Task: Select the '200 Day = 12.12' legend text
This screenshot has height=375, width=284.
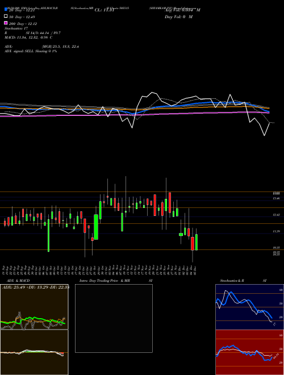Action: pos(23,24)
